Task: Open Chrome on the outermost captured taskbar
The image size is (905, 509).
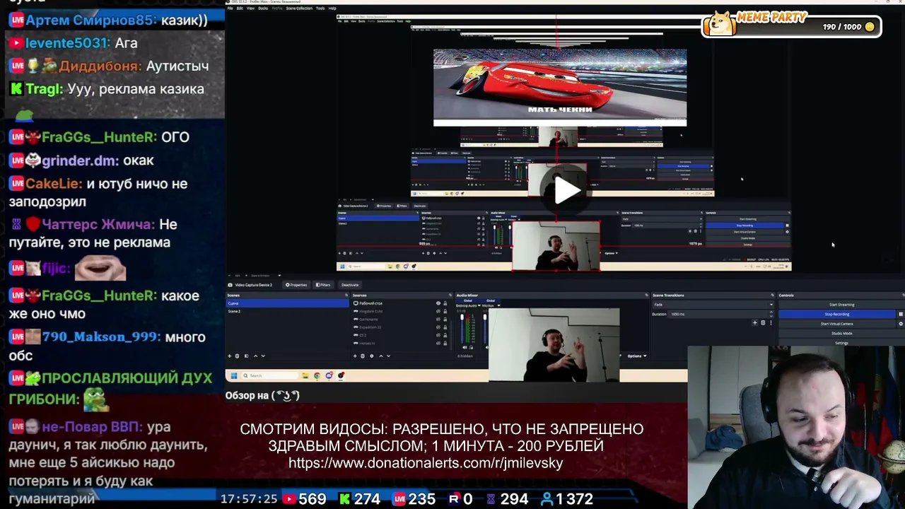Action: click(x=317, y=375)
